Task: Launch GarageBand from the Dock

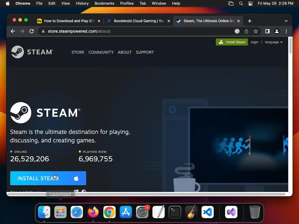Action: click(x=191, y=212)
